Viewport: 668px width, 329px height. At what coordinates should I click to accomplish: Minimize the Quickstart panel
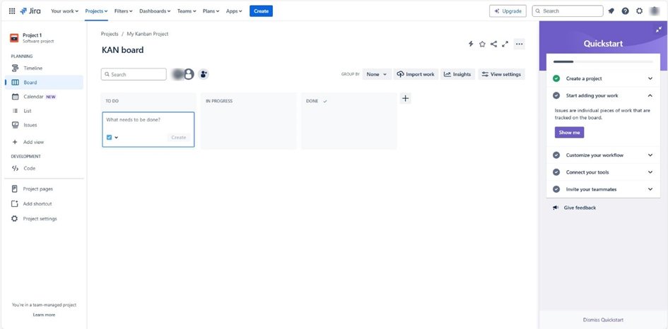click(660, 30)
